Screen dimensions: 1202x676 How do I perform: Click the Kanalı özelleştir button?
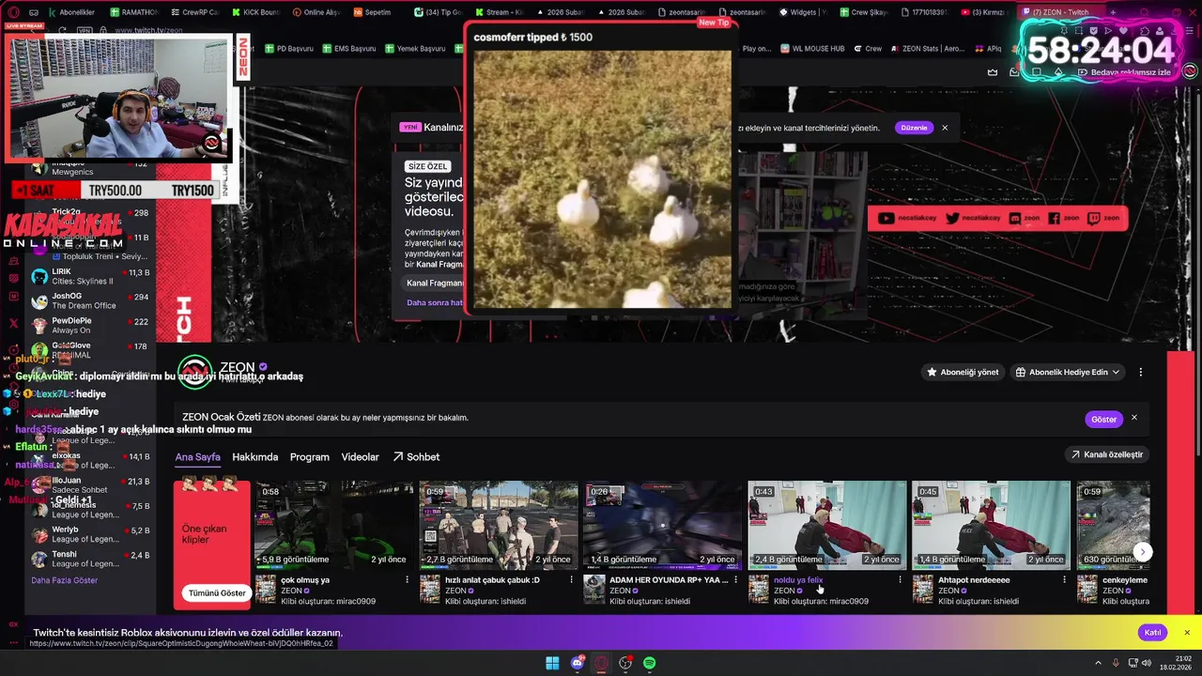[x=1107, y=454]
